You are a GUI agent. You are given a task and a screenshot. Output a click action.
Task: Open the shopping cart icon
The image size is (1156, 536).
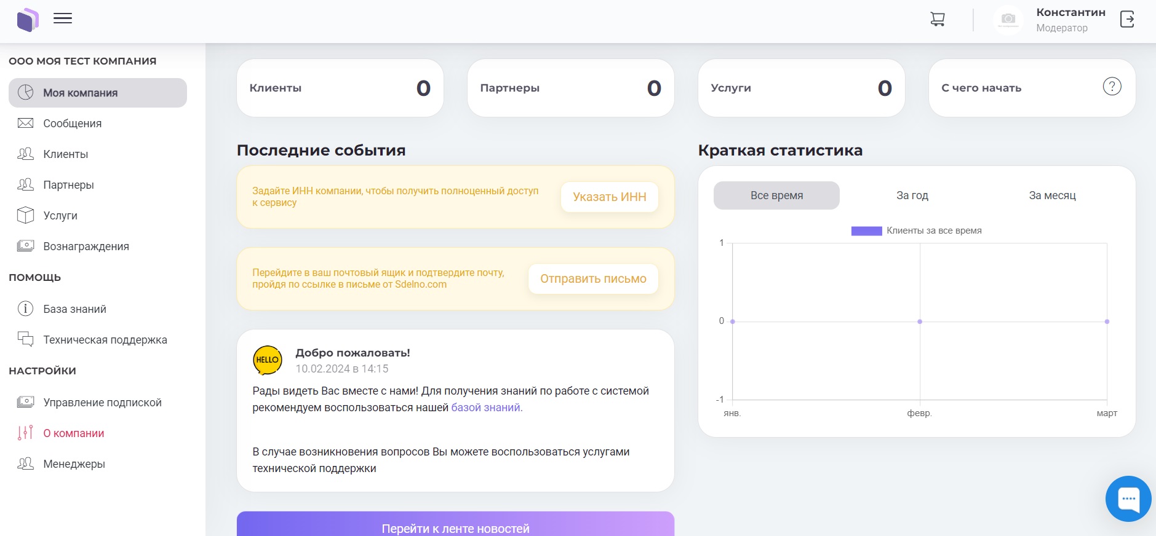pos(937,20)
